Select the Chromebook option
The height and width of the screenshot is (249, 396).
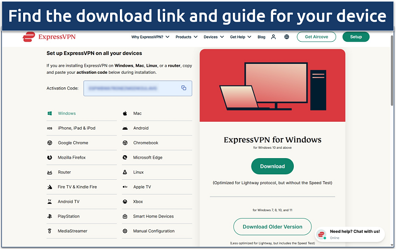[x=157, y=143]
